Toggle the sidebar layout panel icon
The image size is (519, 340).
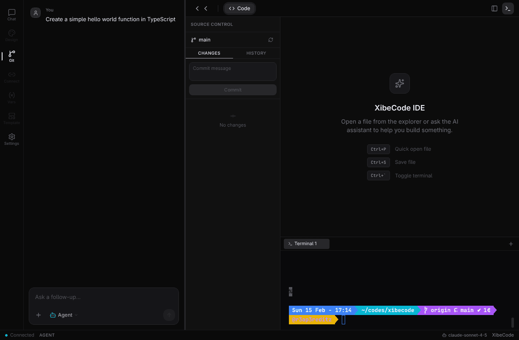coord(494,8)
